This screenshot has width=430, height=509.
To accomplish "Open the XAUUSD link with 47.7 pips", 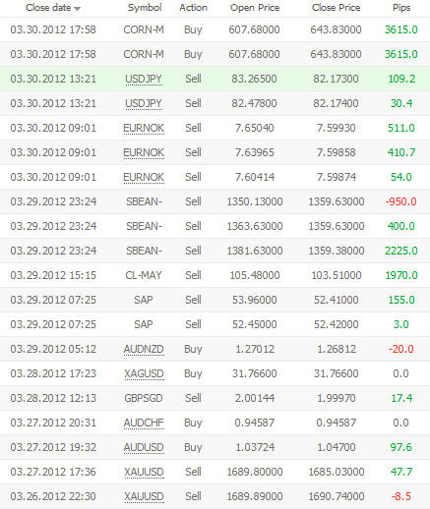I will [144, 472].
